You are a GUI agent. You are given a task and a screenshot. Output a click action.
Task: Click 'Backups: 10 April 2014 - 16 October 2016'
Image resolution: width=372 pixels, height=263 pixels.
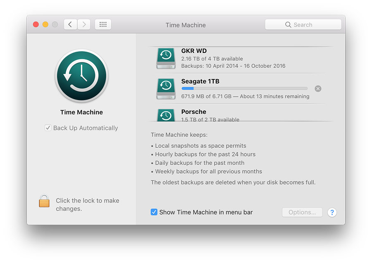click(233, 66)
